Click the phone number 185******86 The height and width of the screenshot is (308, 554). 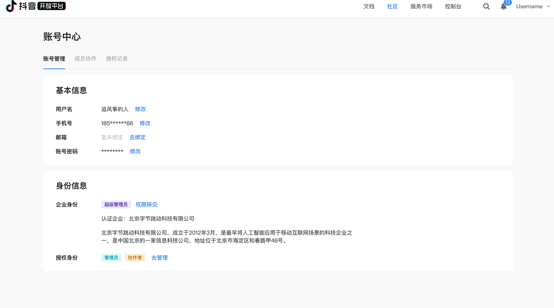(x=117, y=123)
